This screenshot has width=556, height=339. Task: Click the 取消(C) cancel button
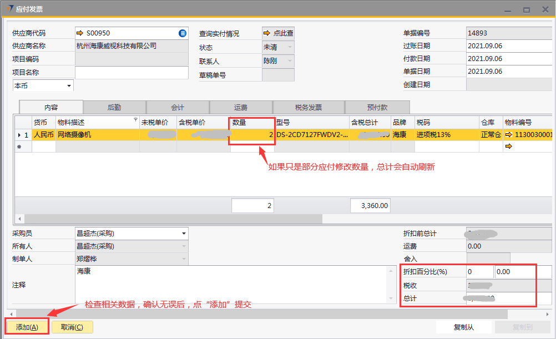(72, 327)
